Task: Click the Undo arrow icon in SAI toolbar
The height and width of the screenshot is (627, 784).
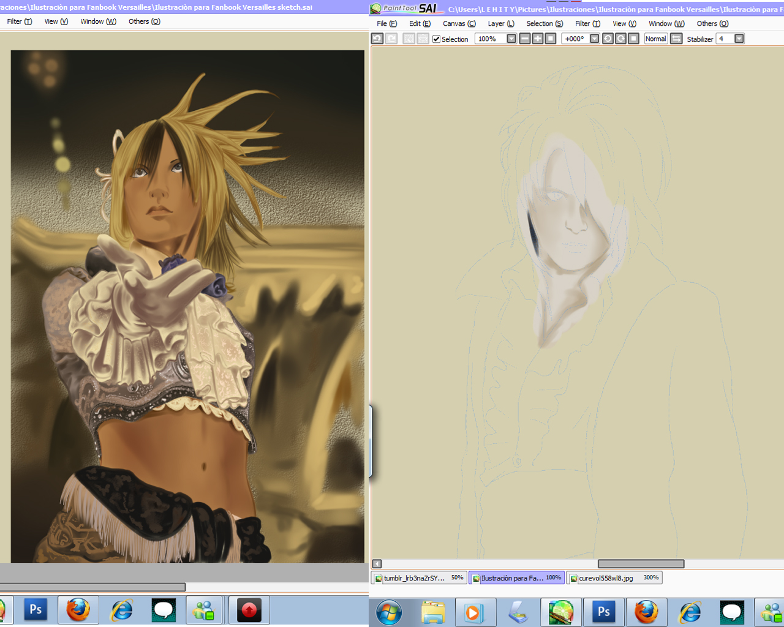Action: click(x=377, y=39)
